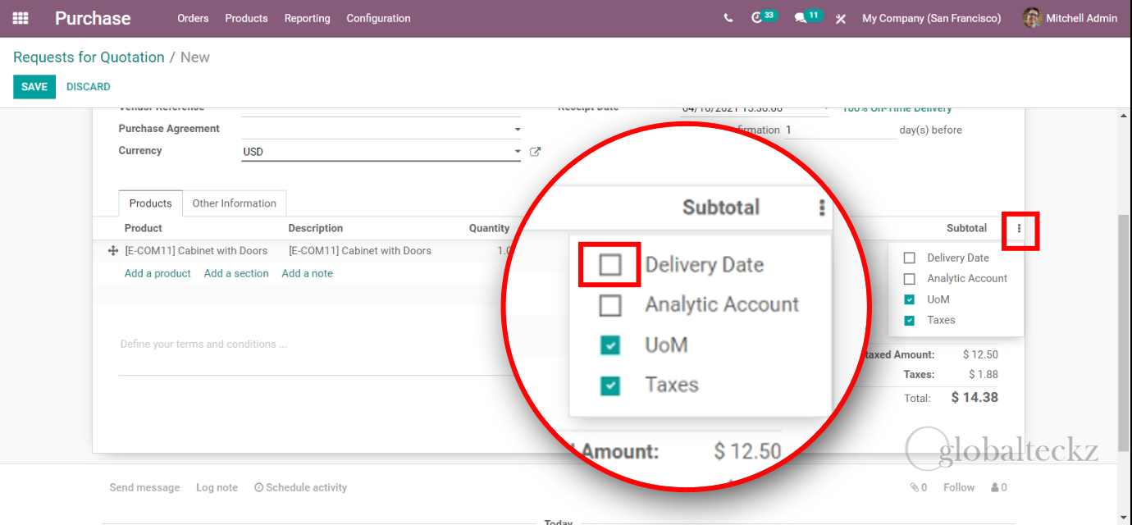Sort by the Product column header
Image resolution: width=1132 pixels, height=525 pixels.
click(x=144, y=229)
